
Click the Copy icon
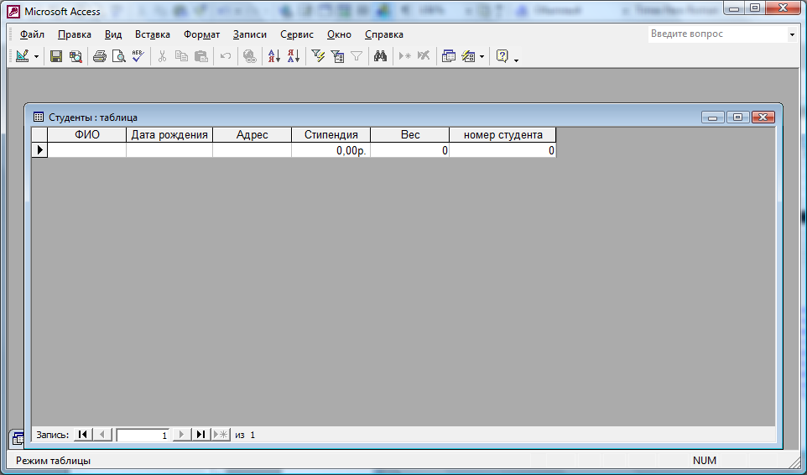coord(181,56)
